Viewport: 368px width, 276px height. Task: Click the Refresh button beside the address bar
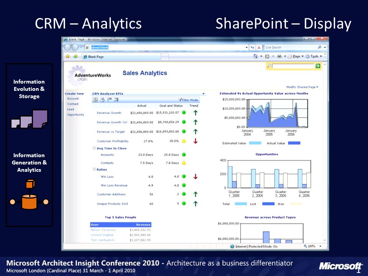pos(252,48)
